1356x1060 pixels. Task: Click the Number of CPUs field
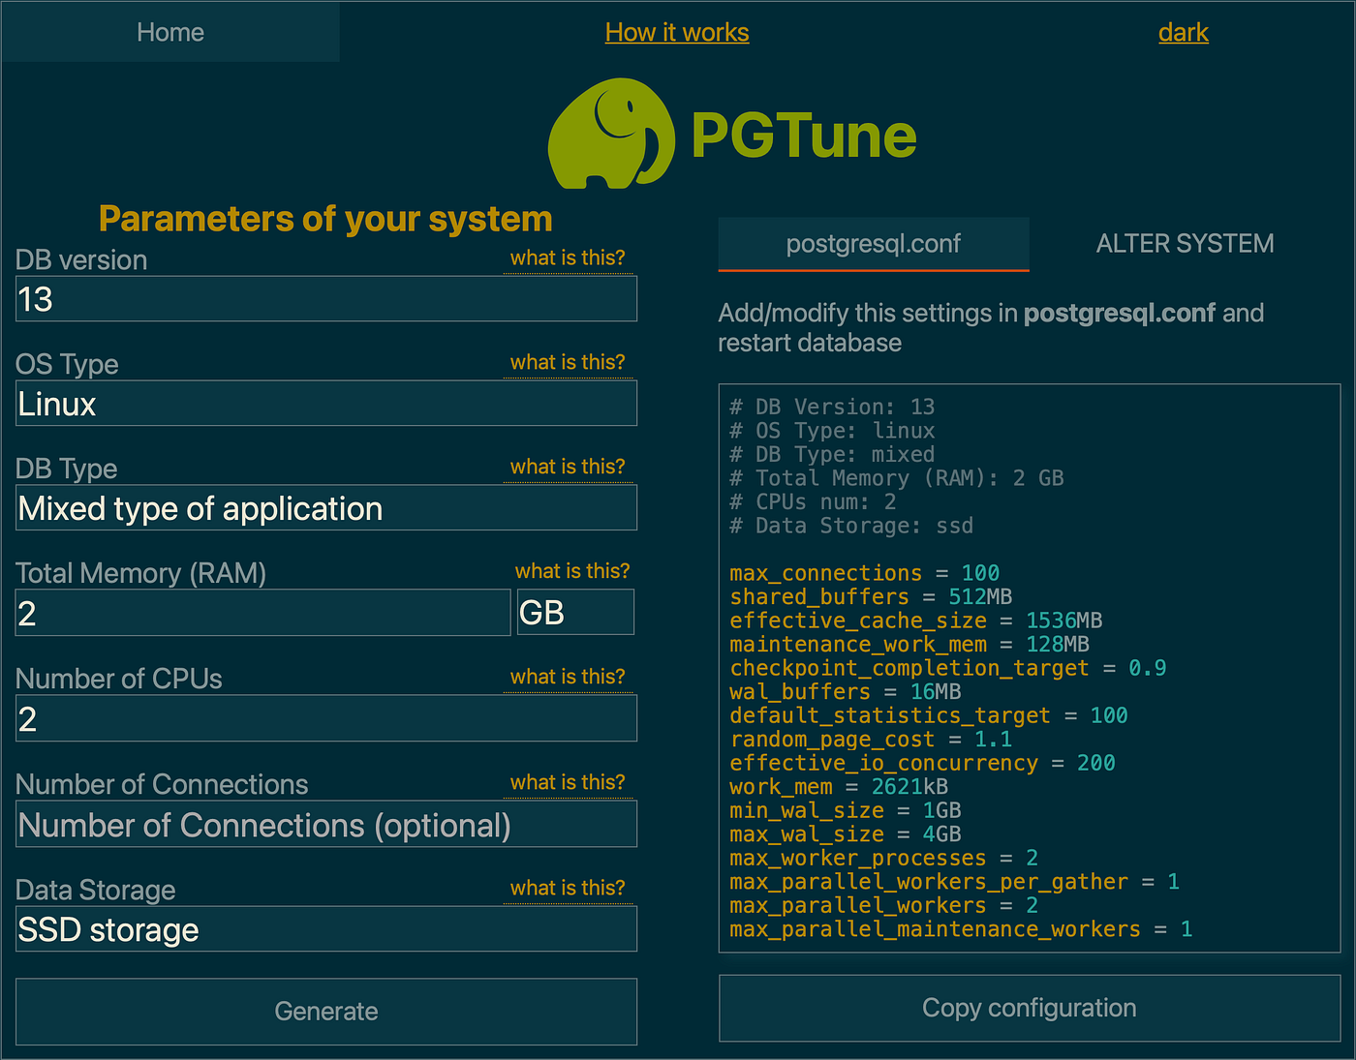tap(325, 717)
